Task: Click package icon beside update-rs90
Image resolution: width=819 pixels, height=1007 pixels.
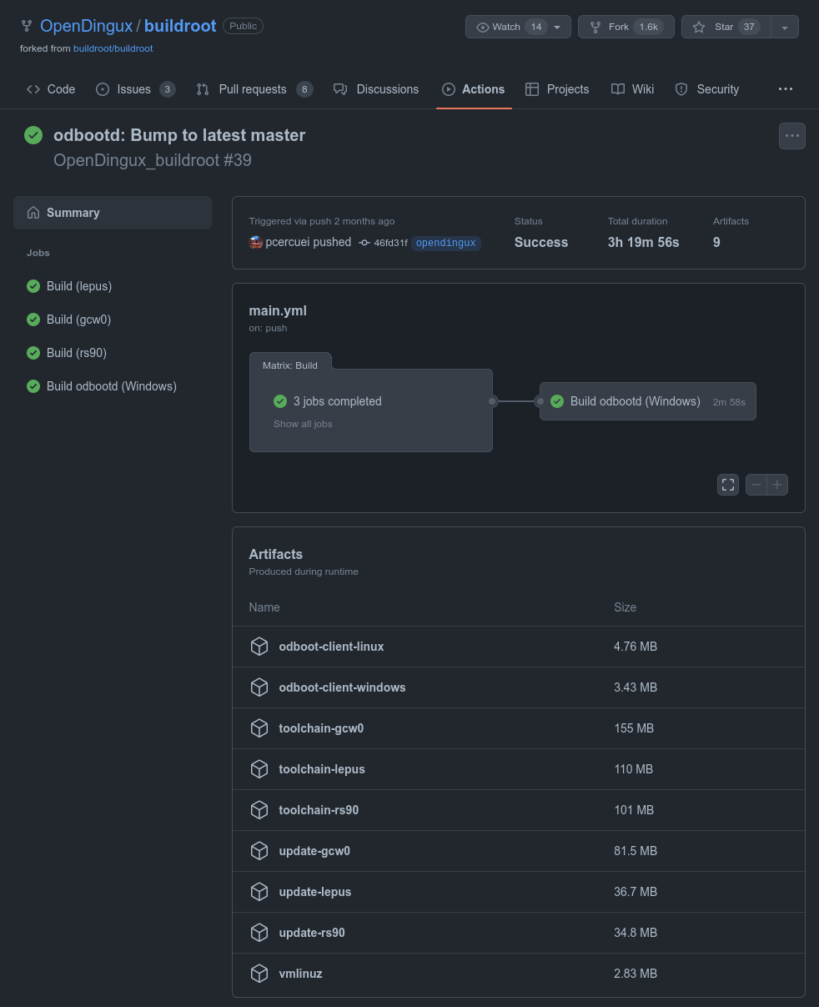Action: (x=259, y=933)
